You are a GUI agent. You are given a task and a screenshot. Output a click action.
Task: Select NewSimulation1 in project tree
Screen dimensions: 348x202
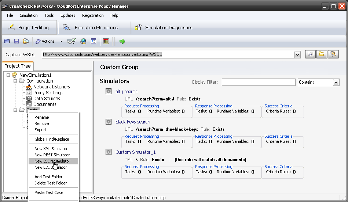[35, 75]
